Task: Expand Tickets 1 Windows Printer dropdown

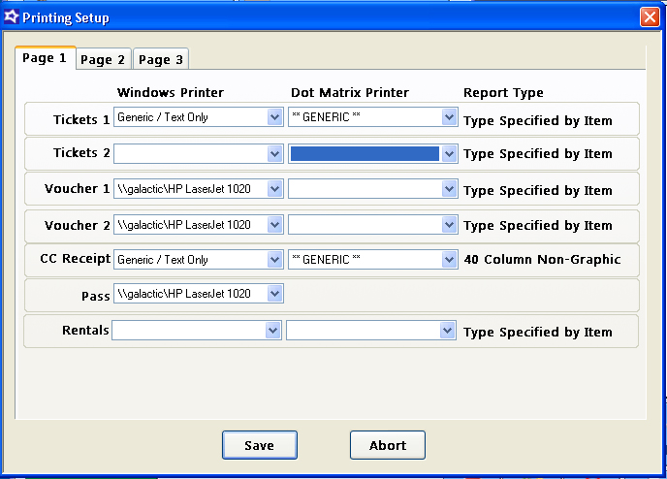Action: [274, 117]
